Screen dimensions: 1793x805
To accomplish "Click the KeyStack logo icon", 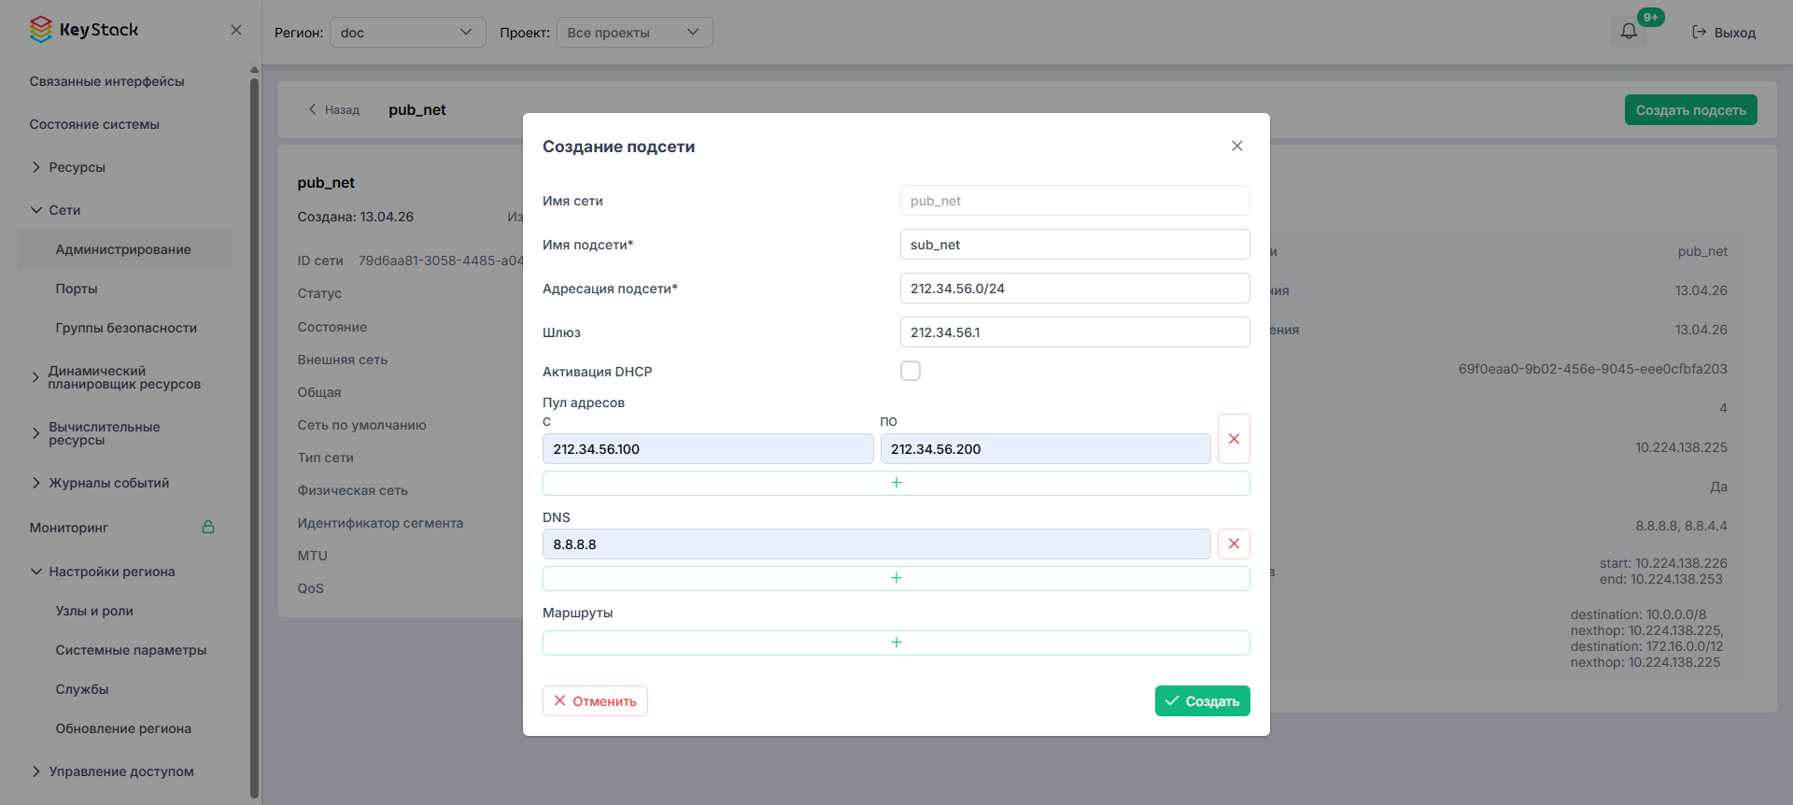I will 40,29.
